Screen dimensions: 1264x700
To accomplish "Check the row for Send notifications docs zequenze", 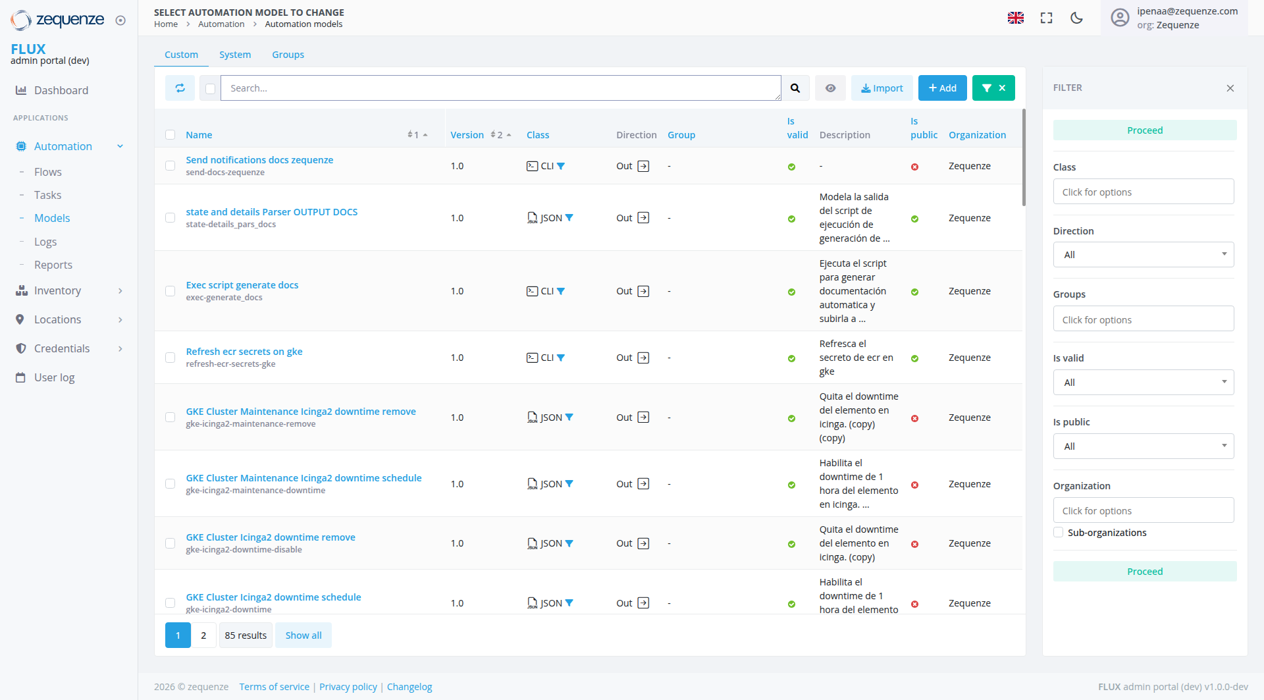I will click(x=171, y=165).
